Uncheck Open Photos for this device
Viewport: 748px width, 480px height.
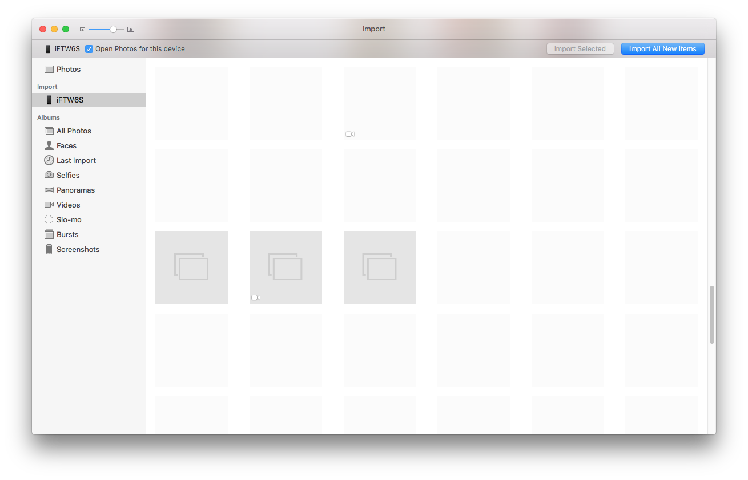click(x=89, y=49)
